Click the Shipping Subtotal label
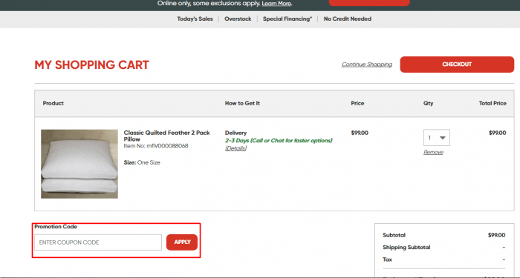This screenshot has width=520, height=278. (x=406, y=247)
